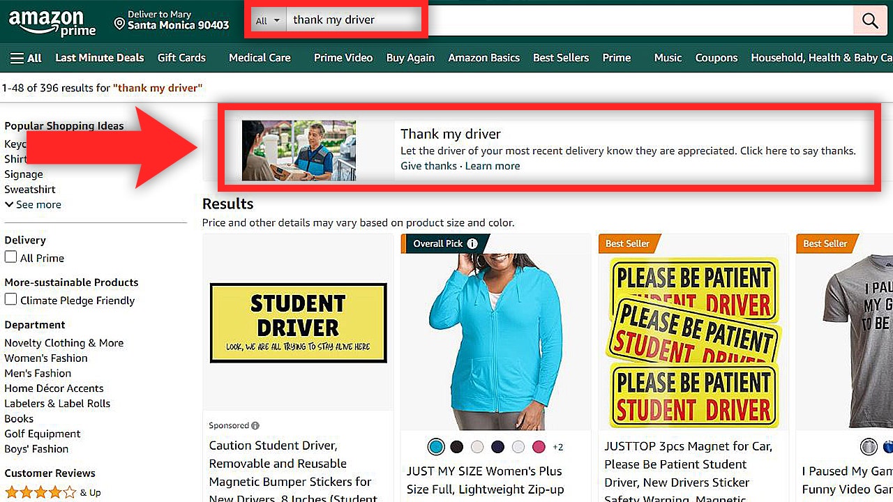
Task: Click the +2 extra colors option
Action: coord(558,447)
